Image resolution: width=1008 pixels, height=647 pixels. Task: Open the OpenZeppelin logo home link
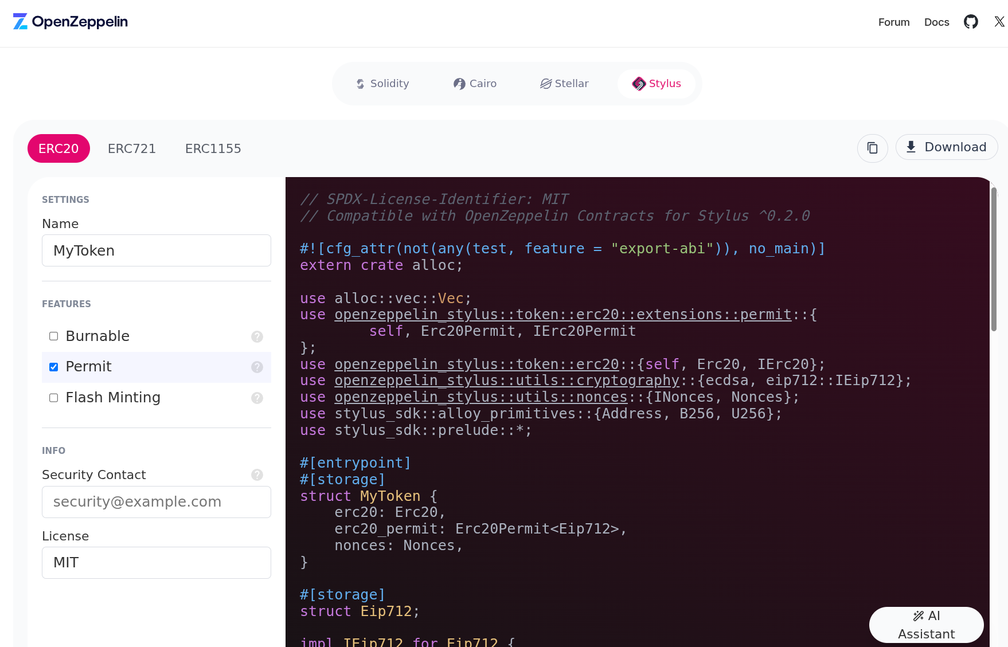point(71,22)
